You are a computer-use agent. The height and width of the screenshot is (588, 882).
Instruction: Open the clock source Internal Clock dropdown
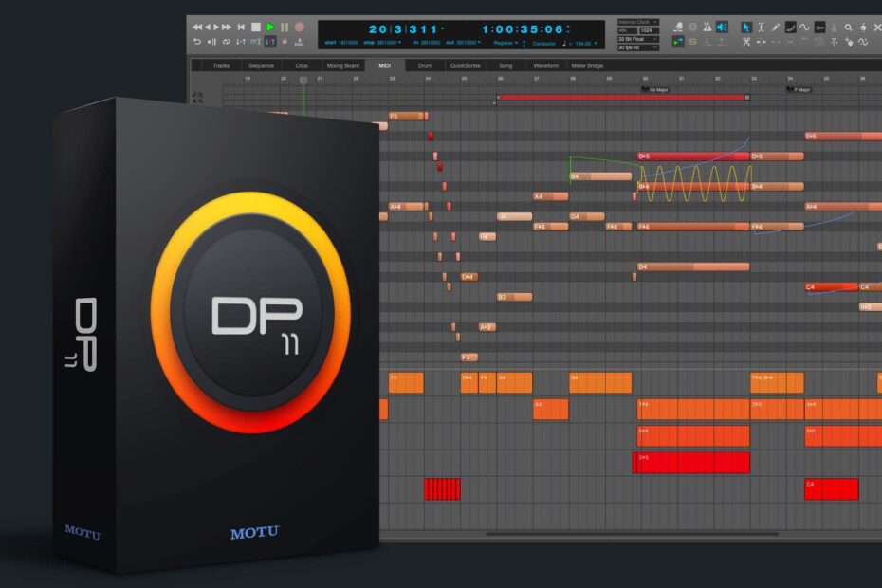click(x=638, y=22)
